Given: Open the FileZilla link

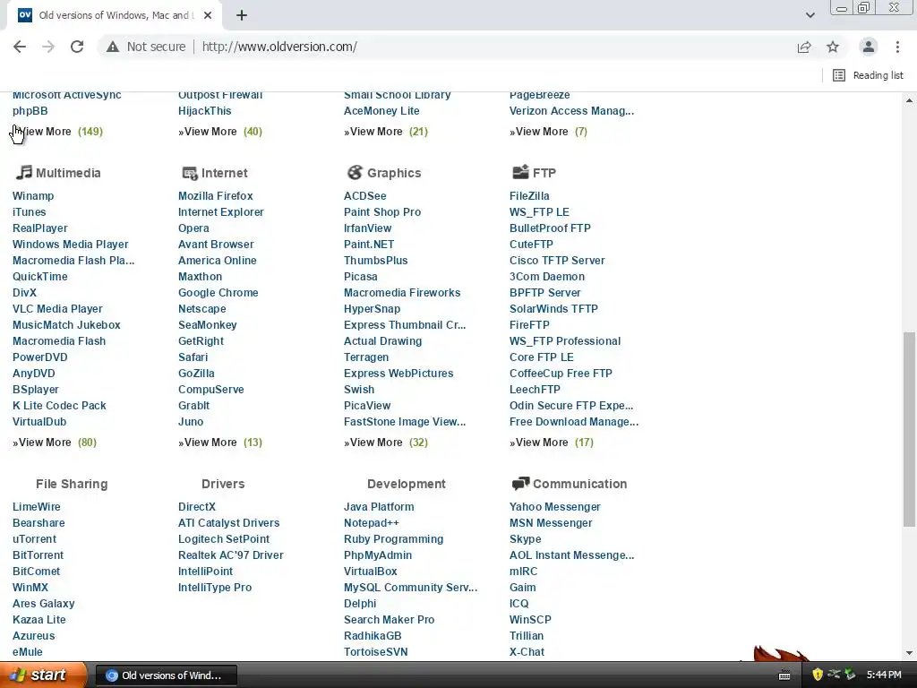Looking at the screenshot, I should [x=529, y=196].
